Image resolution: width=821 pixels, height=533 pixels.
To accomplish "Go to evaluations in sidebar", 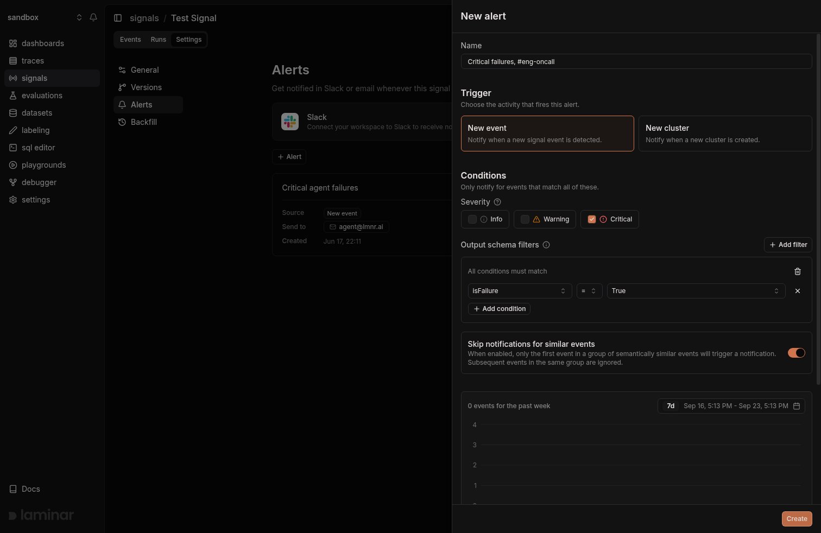I will [52, 96].
